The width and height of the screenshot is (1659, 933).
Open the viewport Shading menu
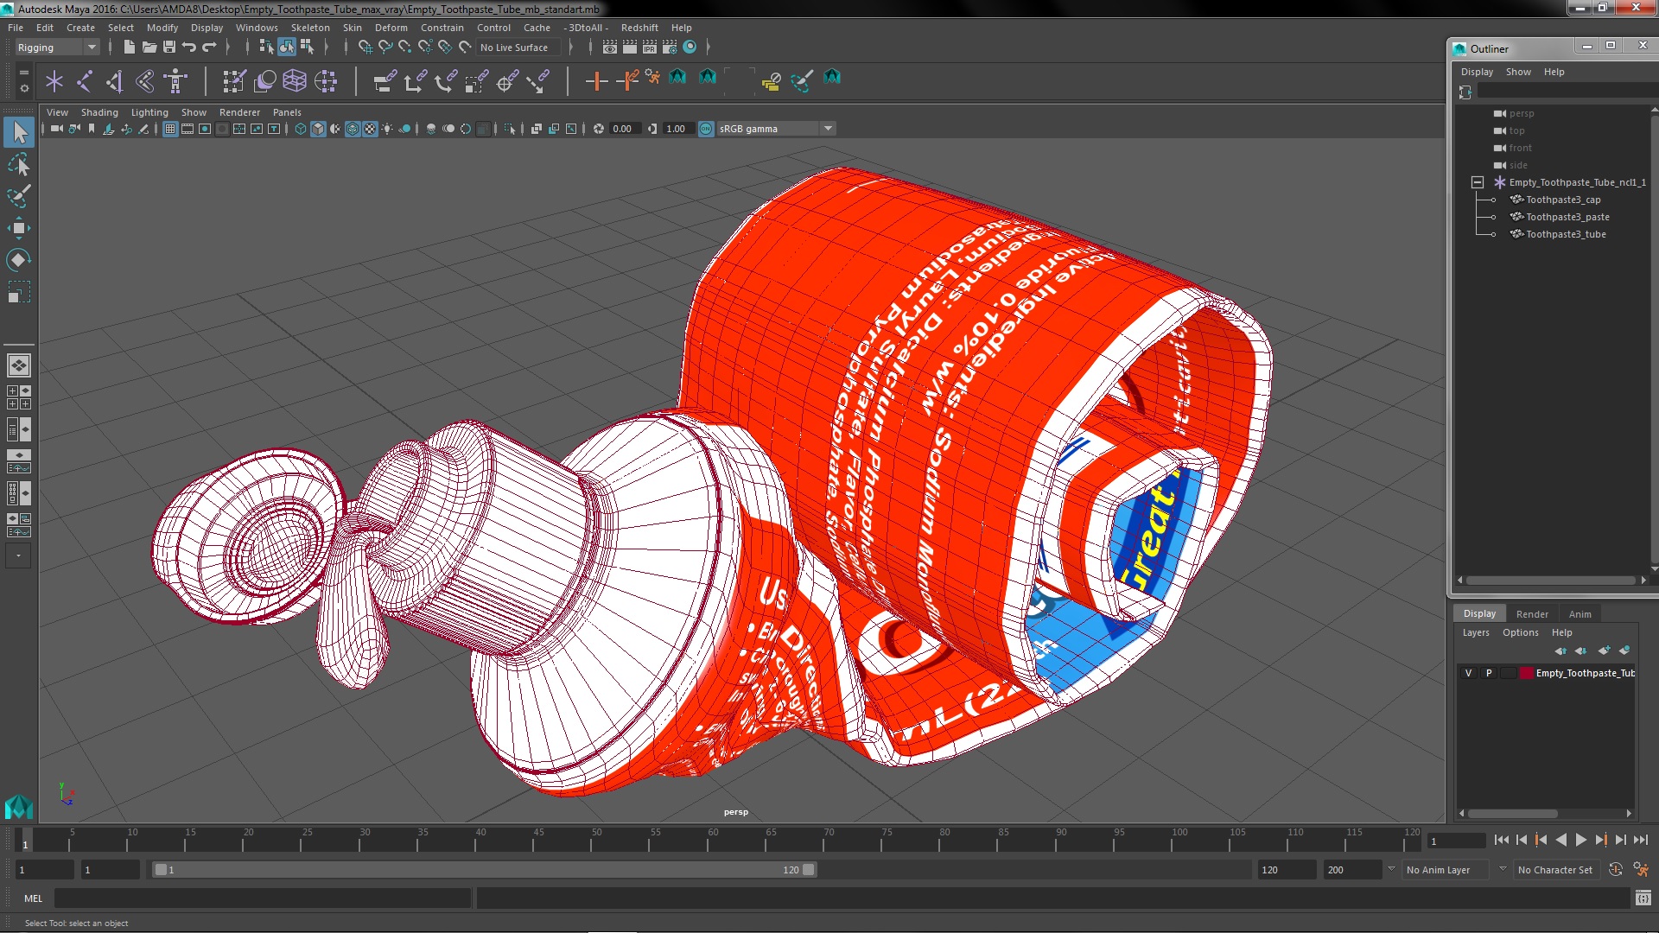[x=99, y=112]
